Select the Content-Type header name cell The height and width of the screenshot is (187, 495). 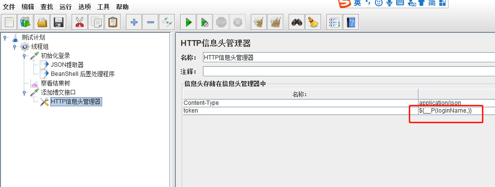(x=300, y=103)
